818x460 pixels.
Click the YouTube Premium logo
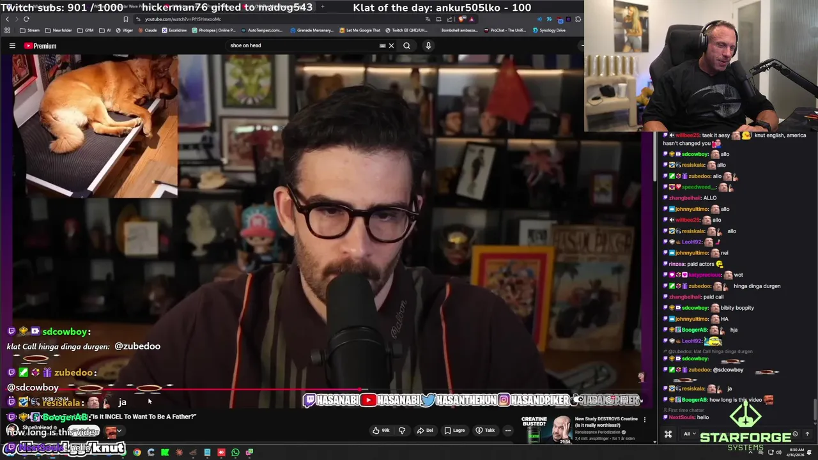pyautogui.click(x=40, y=46)
